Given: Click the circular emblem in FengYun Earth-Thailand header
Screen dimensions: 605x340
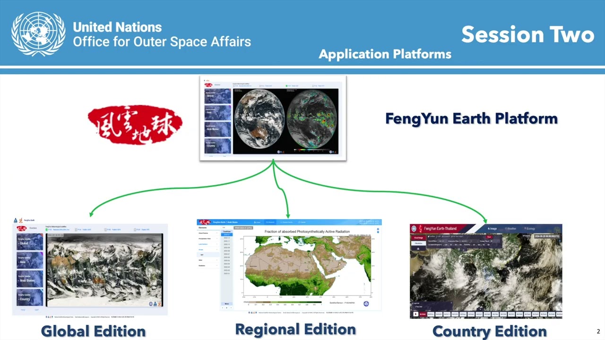Looking at the screenshot, I should click(x=414, y=229).
